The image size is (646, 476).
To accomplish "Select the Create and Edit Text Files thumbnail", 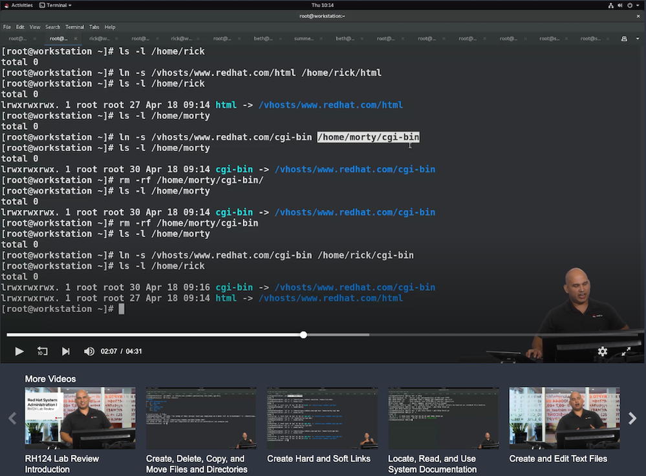I will [x=564, y=418].
